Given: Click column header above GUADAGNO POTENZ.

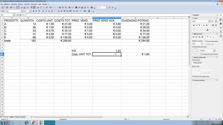Looking at the screenshot, I should coord(135,18).
